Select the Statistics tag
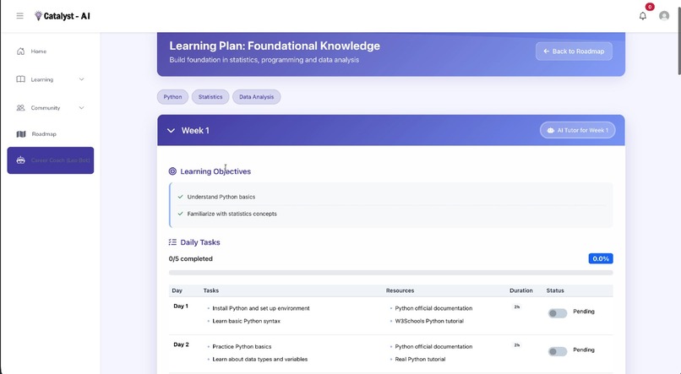Screen dimensions: 681x374 210,97
